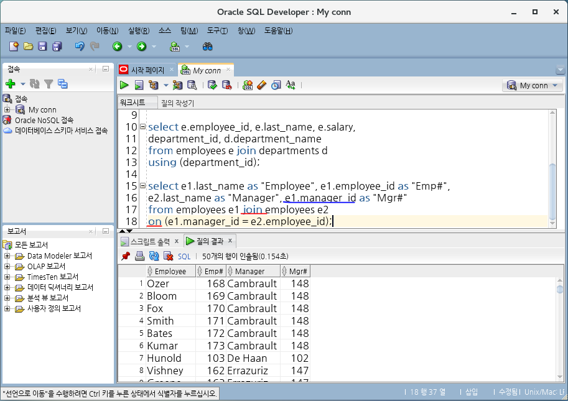
Task: Click the Save icon in main toolbar
Action: 42,47
